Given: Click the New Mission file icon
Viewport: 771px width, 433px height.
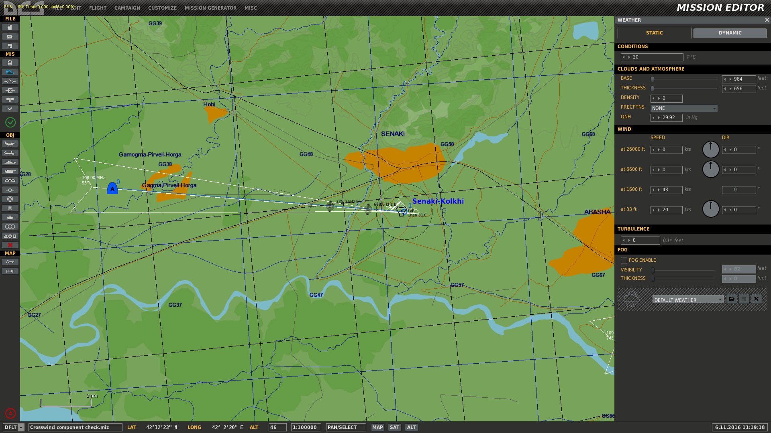Looking at the screenshot, I should click(x=10, y=27).
